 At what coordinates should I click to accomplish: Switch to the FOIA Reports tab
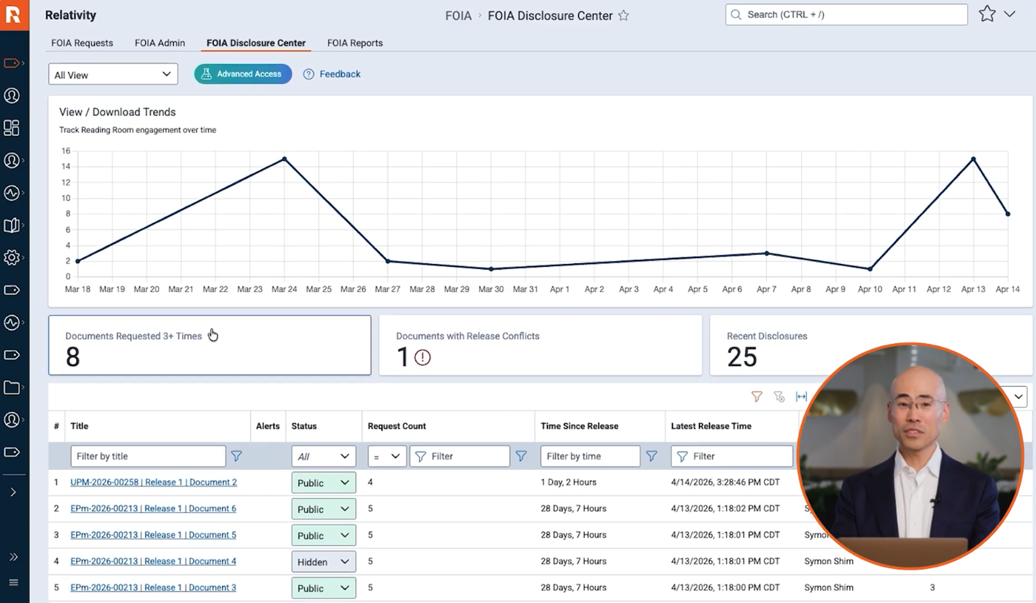pyautogui.click(x=355, y=43)
